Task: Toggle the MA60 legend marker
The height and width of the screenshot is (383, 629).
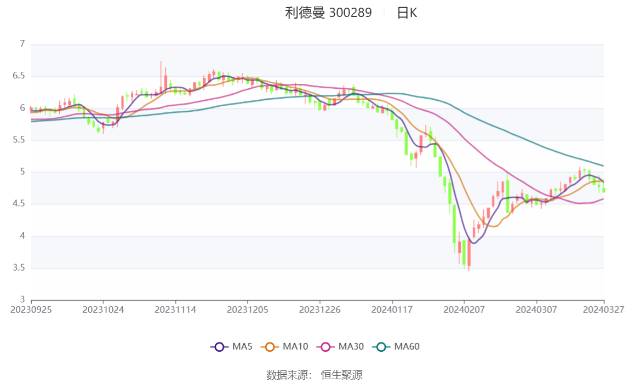Action: point(381,347)
